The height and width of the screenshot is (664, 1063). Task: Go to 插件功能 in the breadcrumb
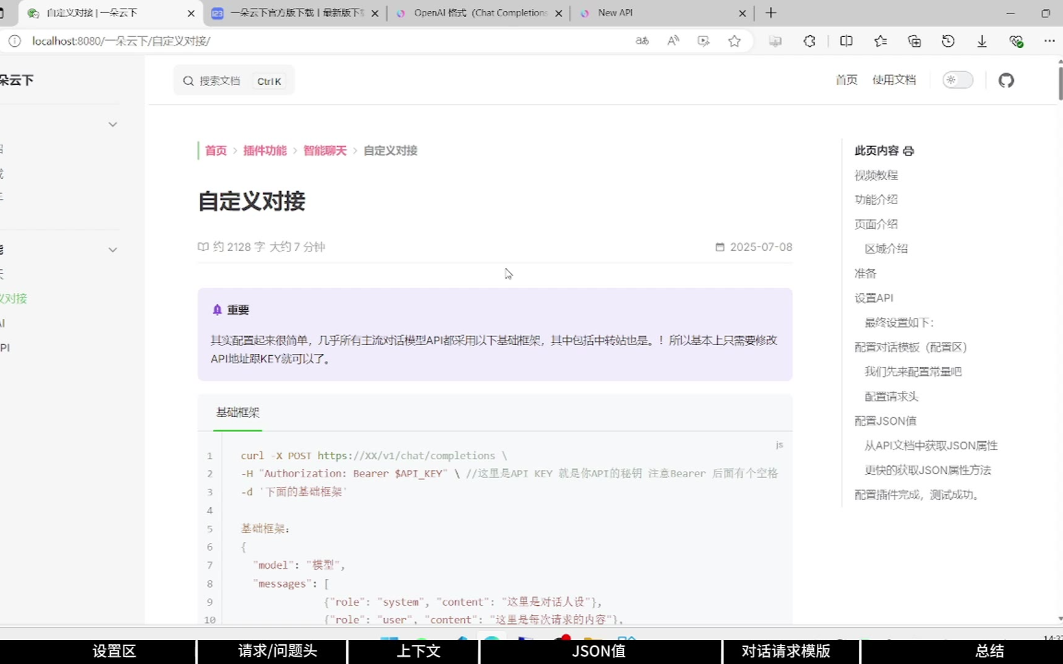point(265,151)
